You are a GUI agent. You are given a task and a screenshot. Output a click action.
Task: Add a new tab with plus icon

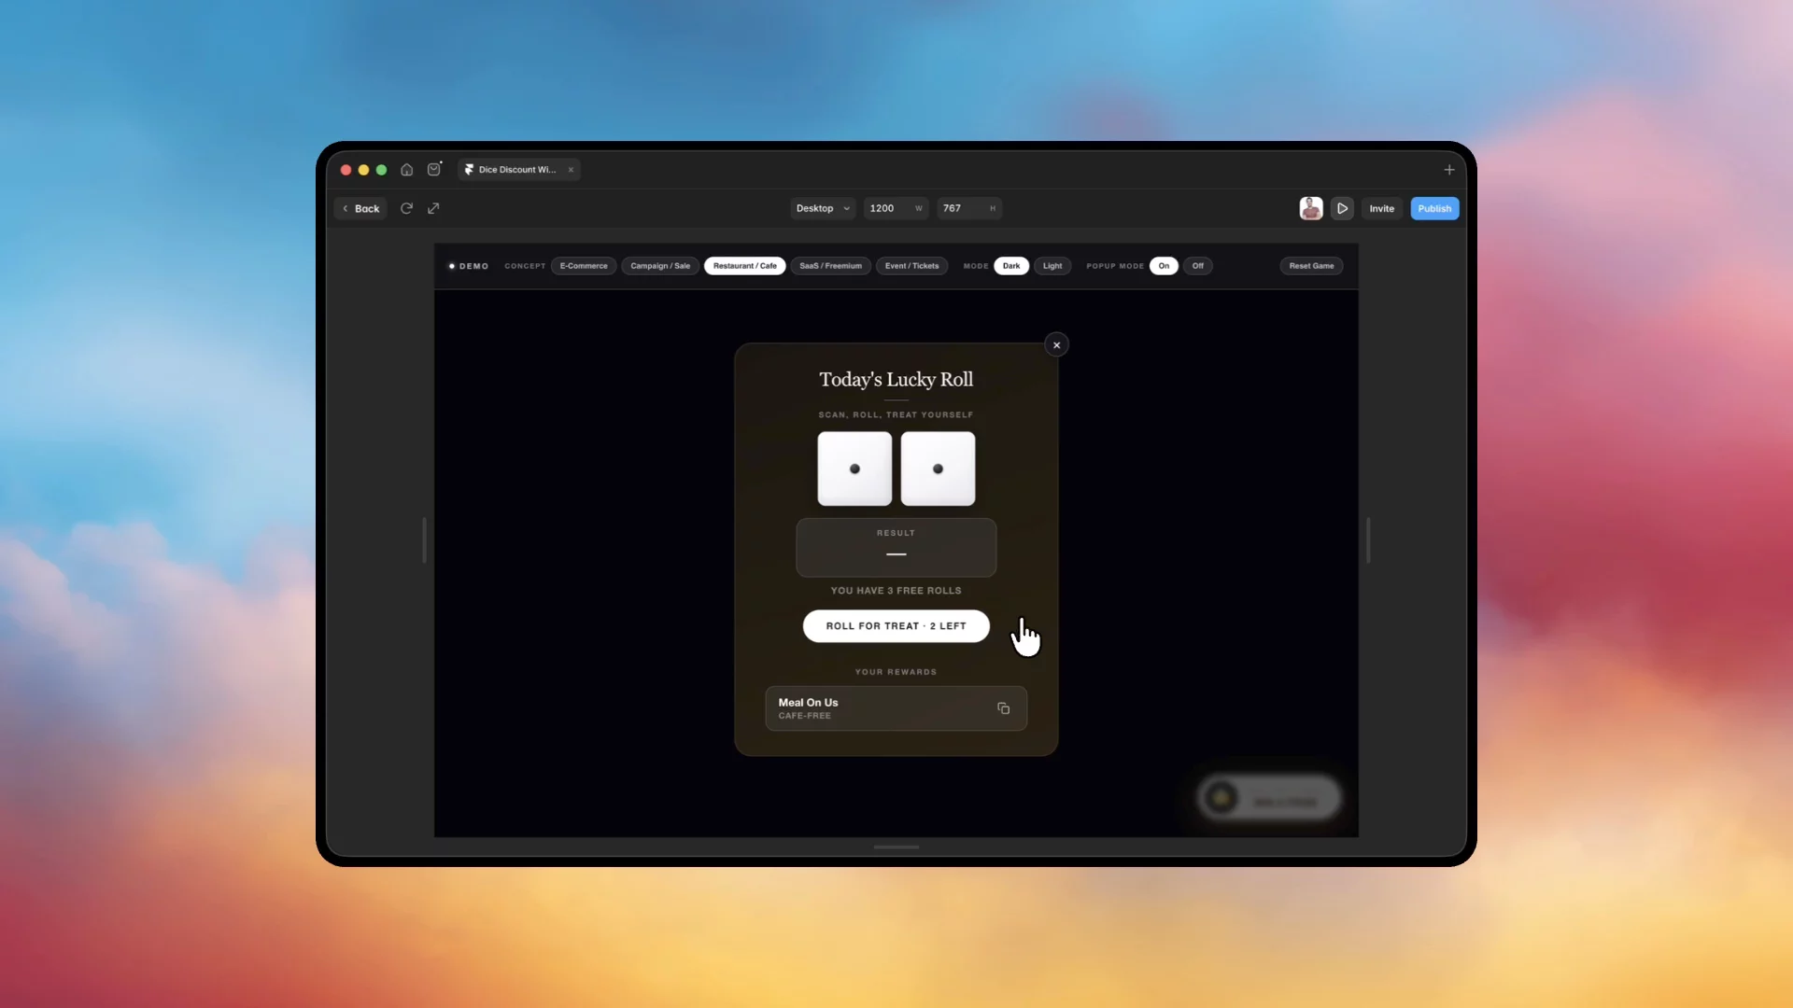[1449, 170]
